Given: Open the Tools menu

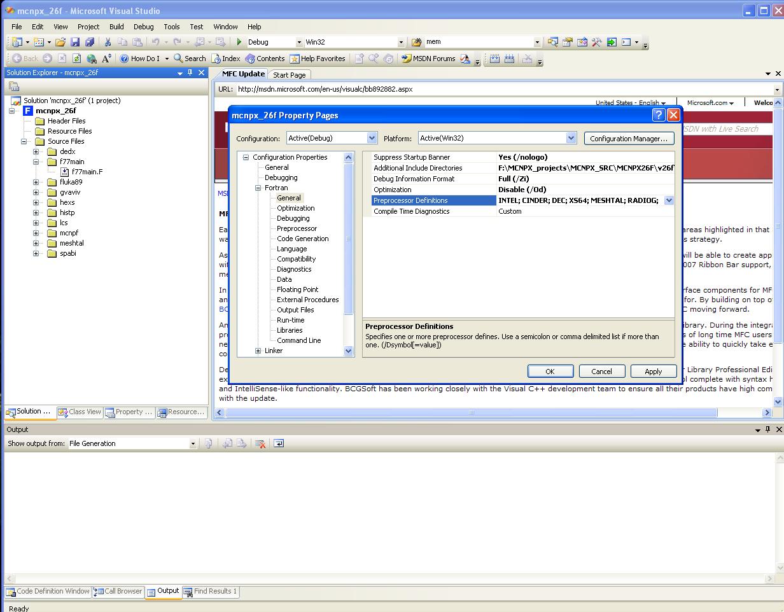Looking at the screenshot, I should pyautogui.click(x=172, y=27).
